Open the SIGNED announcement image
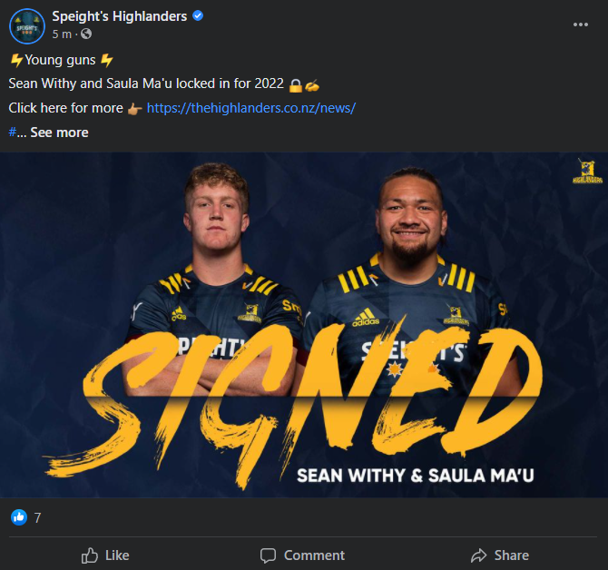Viewport: 608px width, 570px height. 304,325
